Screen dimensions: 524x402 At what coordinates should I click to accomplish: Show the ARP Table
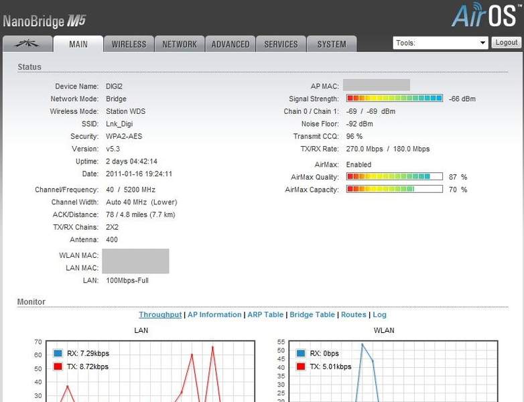pyautogui.click(x=265, y=314)
